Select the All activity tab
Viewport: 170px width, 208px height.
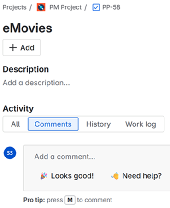pyautogui.click(x=15, y=124)
